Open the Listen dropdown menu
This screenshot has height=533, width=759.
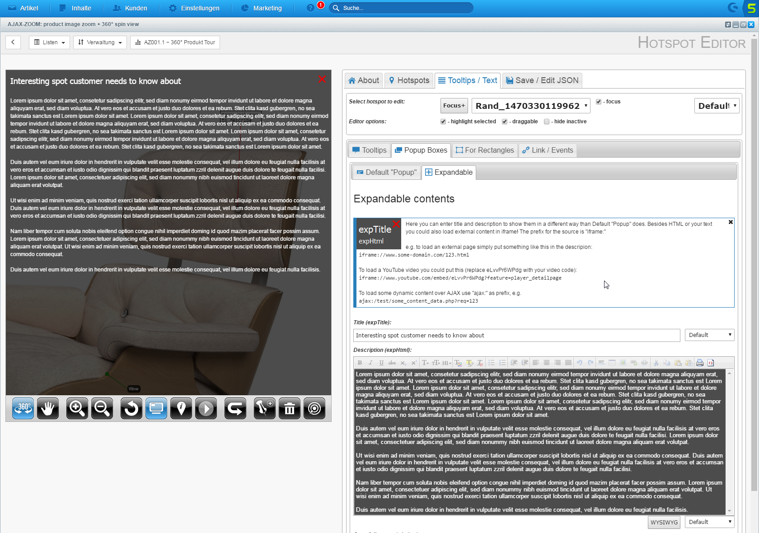pos(49,42)
